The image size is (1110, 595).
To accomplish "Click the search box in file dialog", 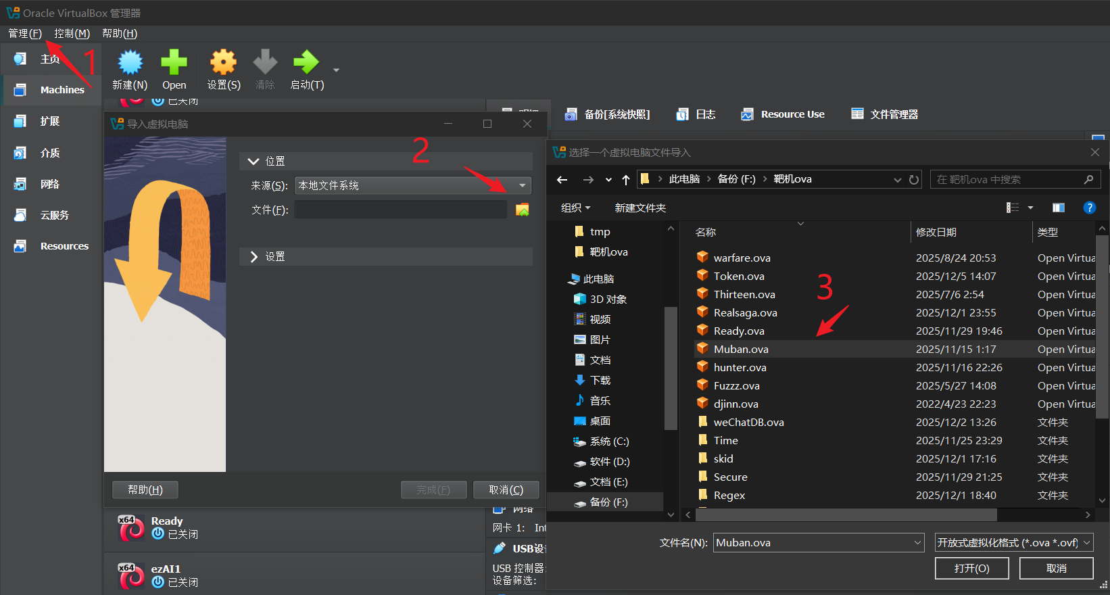I will [1007, 180].
